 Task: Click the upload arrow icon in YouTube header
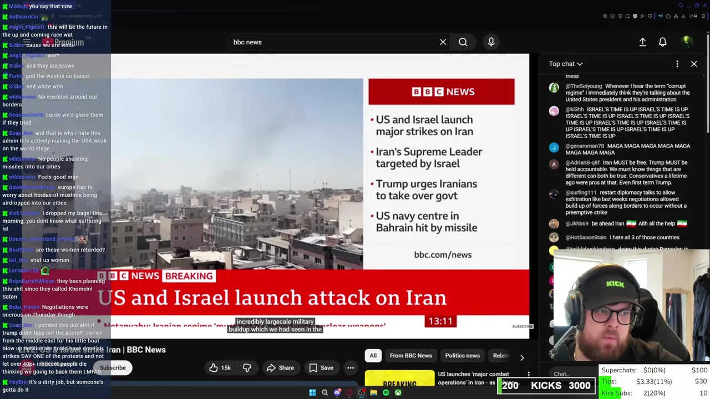click(x=642, y=42)
